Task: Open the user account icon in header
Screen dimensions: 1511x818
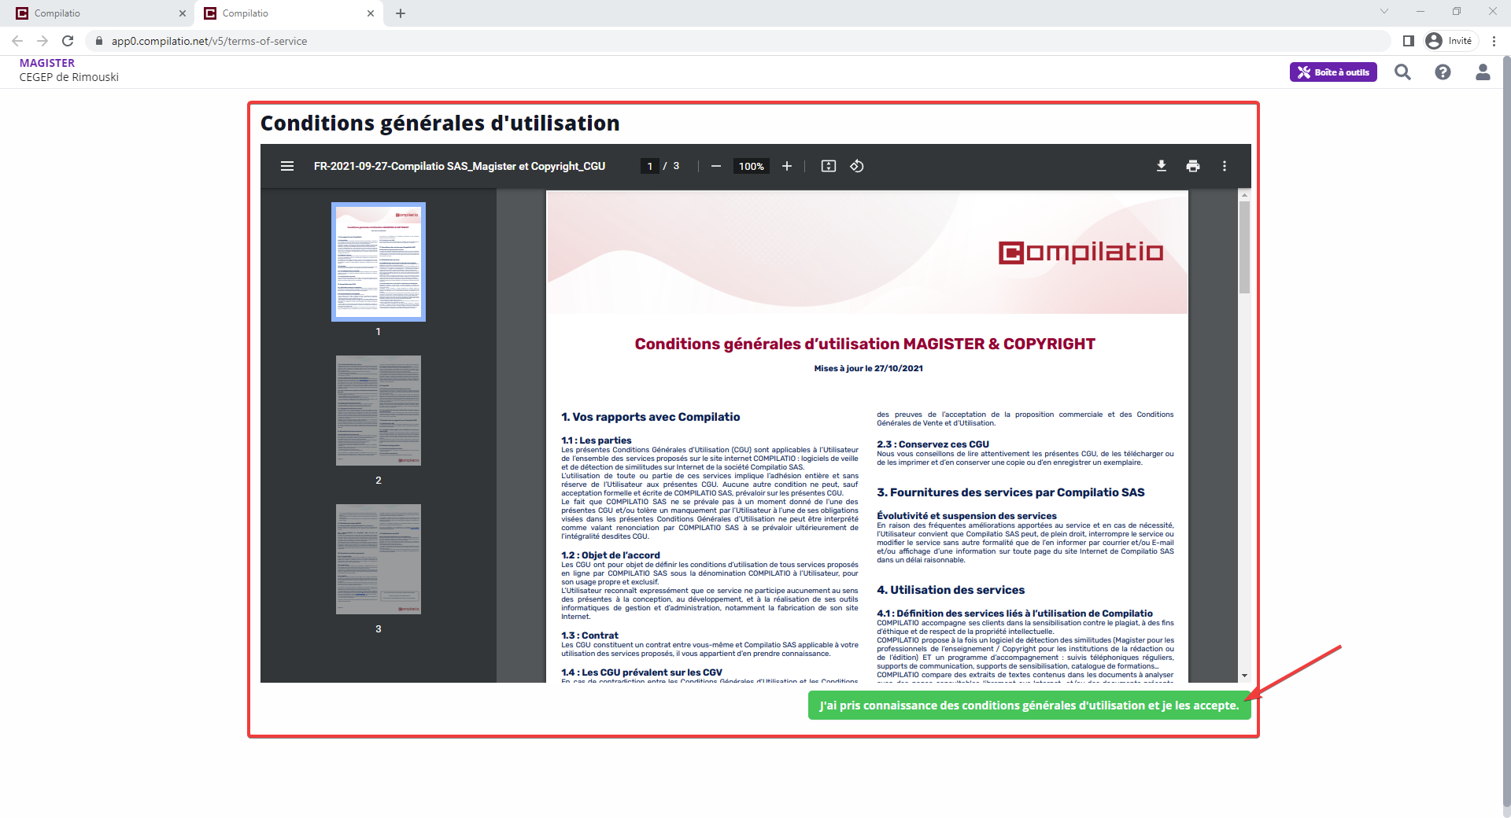Action: tap(1483, 72)
